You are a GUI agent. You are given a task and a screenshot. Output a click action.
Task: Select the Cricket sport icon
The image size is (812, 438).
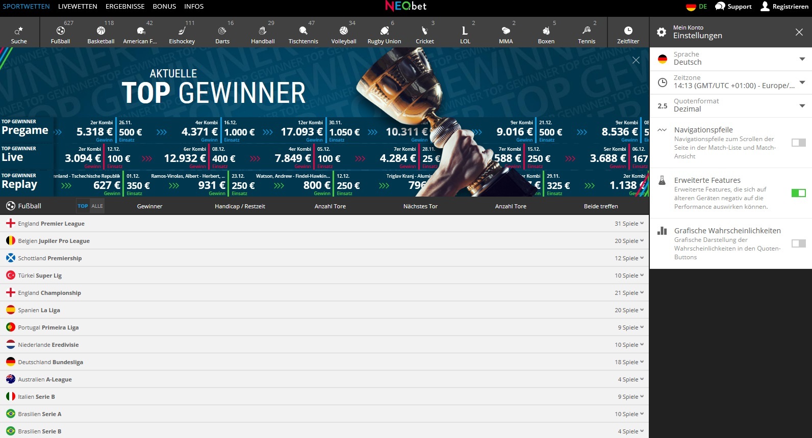424,31
